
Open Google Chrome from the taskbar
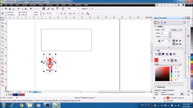point(21,105)
